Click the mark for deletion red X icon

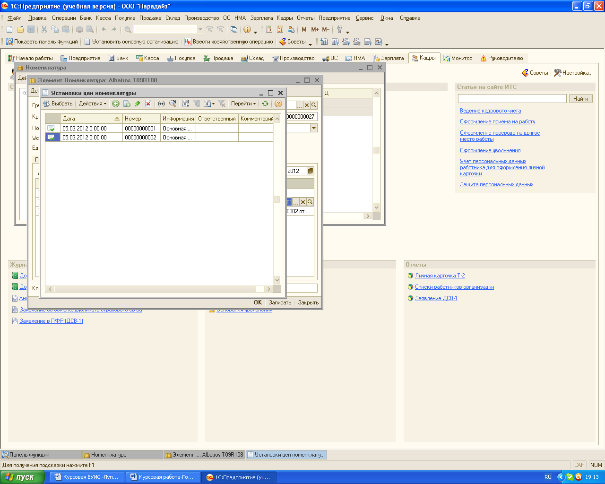tap(148, 104)
